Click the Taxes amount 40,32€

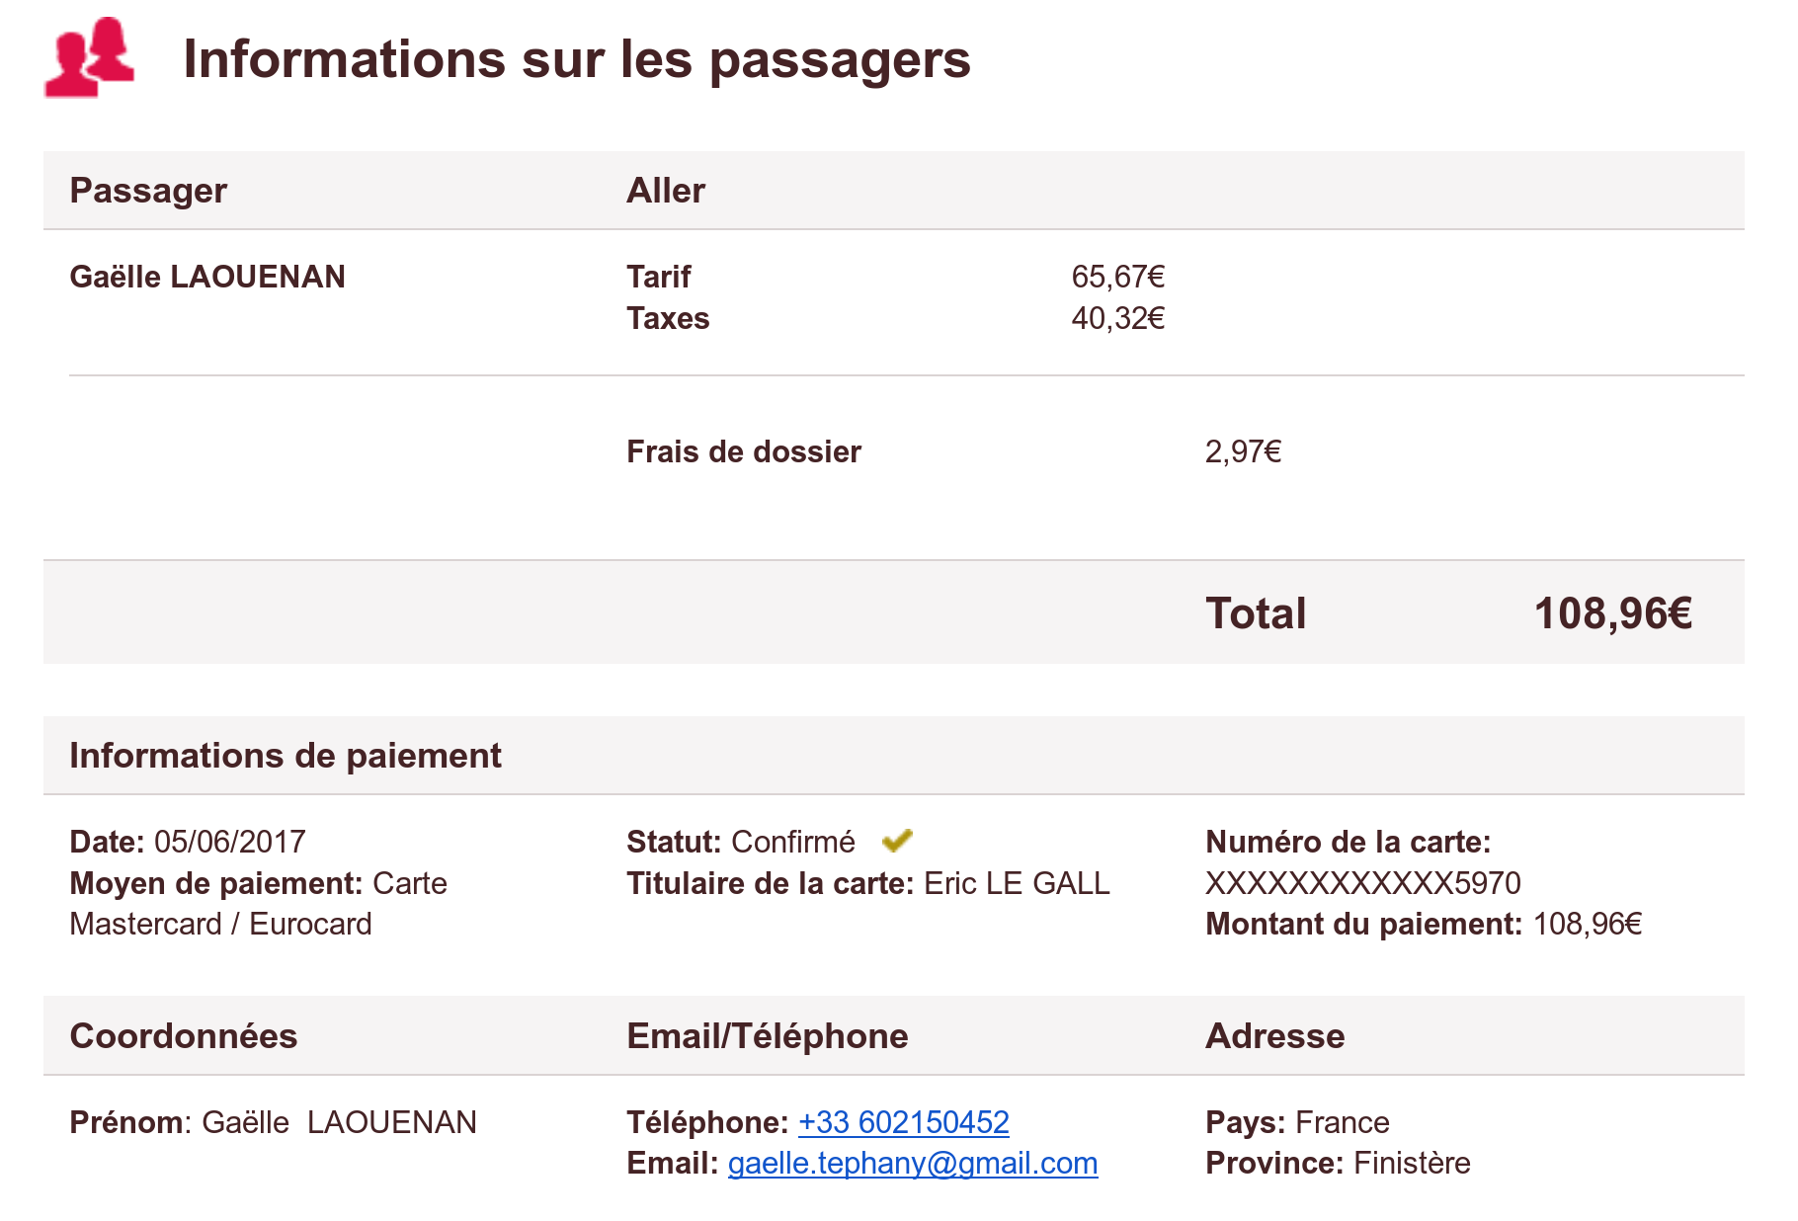[1117, 318]
